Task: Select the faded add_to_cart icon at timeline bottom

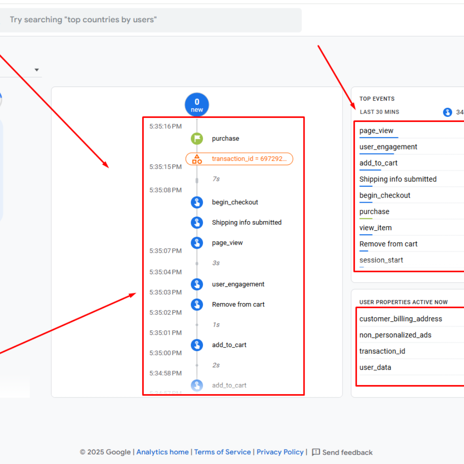Action: pyautogui.click(x=197, y=385)
